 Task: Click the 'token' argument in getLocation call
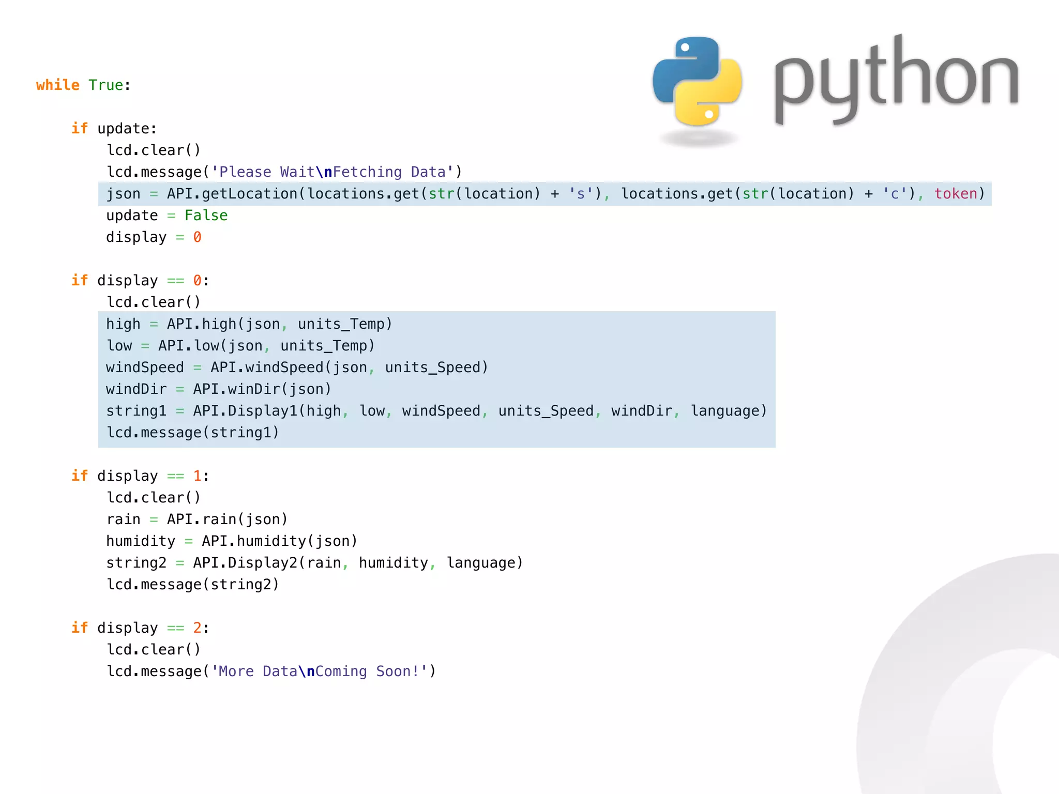pos(956,193)
